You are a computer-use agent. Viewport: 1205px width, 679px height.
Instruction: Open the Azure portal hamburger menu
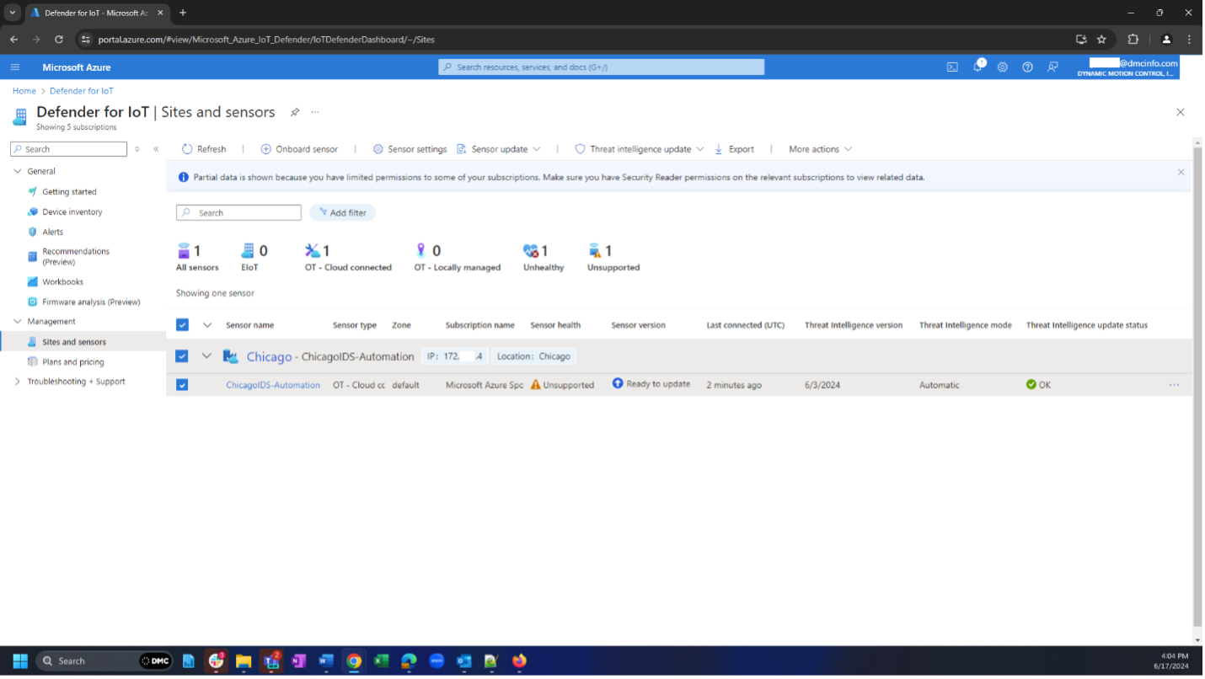click(x=15, y=67)
